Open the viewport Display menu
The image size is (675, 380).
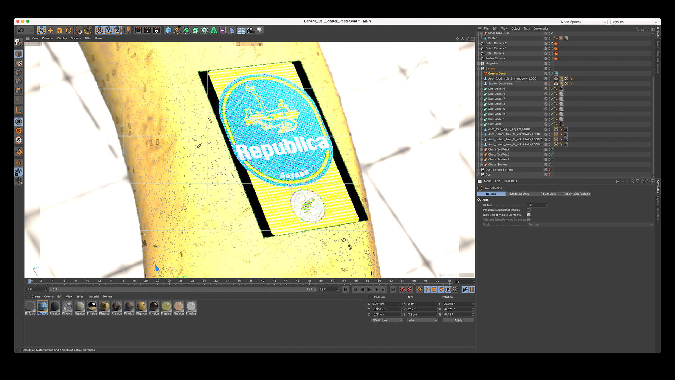pyautogui.click(x=62, y=38)
